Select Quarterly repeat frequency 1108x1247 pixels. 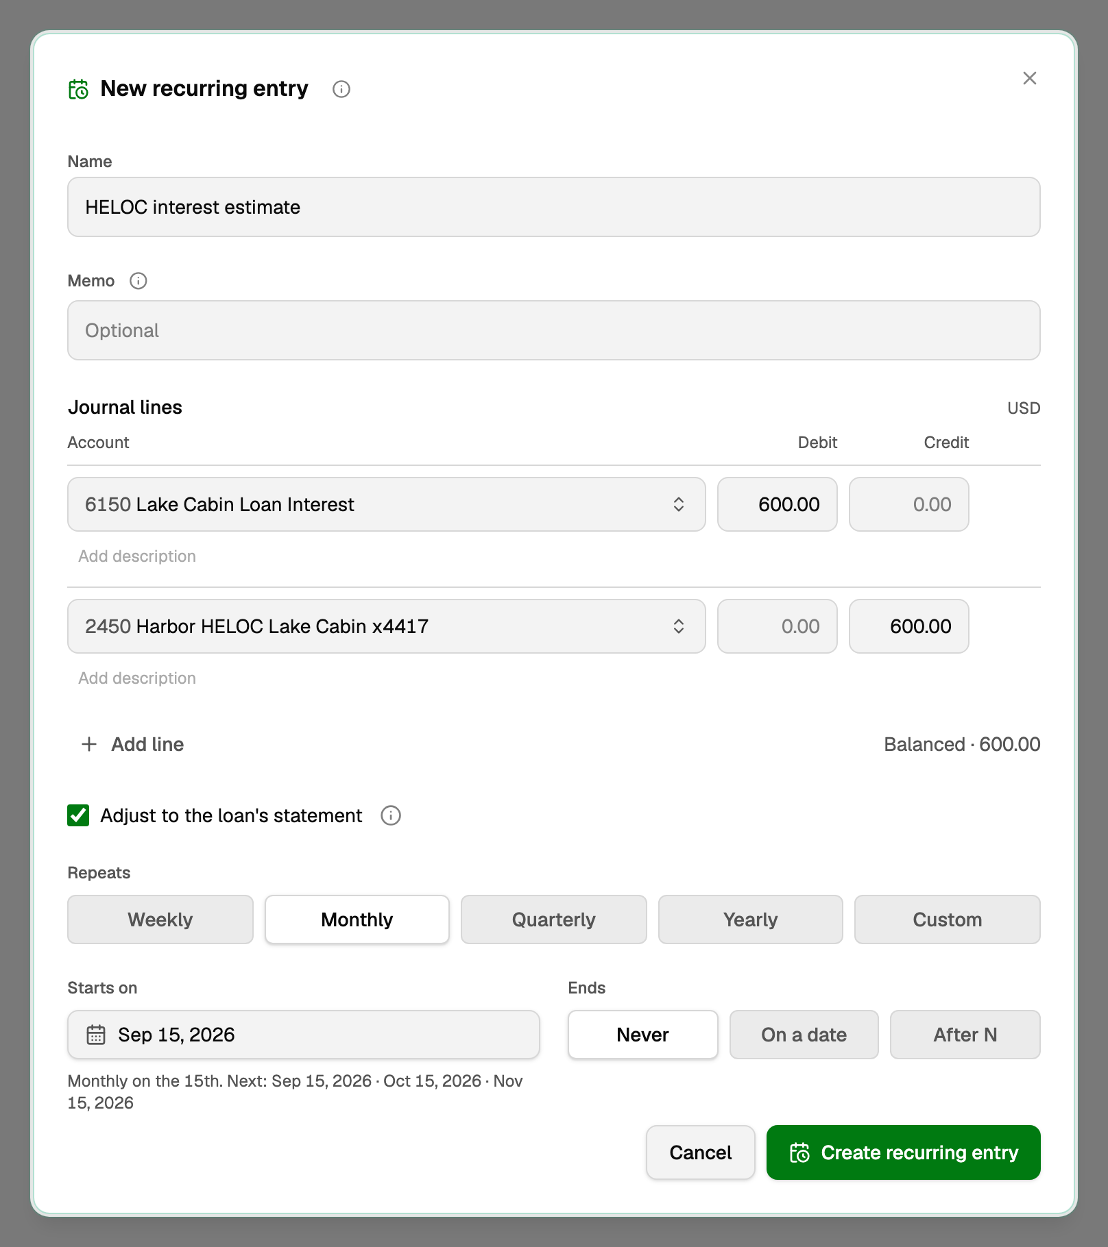[x=554, y=919]
